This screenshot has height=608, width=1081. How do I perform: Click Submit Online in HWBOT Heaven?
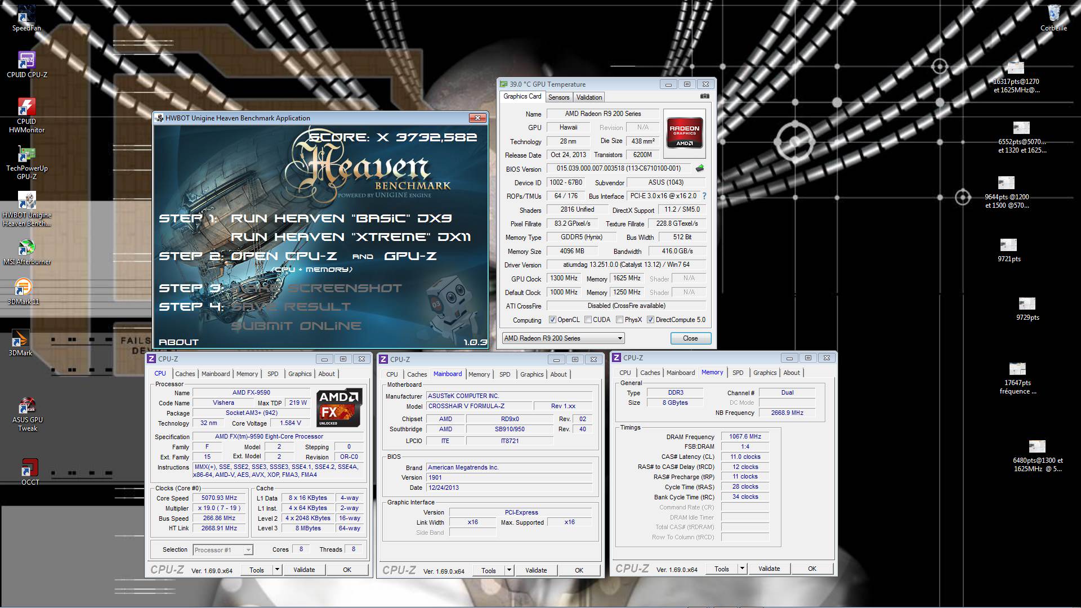point(296,326)
